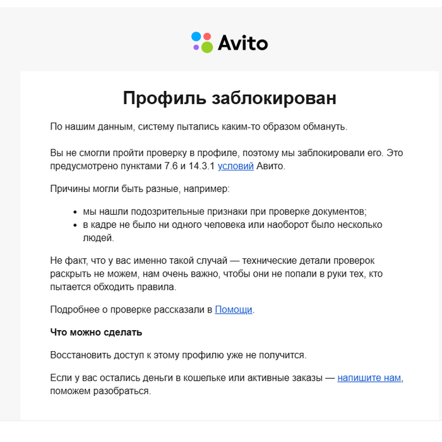Click the sentence "Восстановить доступ к этому профилю уже не получится."
Viewport: 442px width, 442px height.
click(x=178, y=355)
